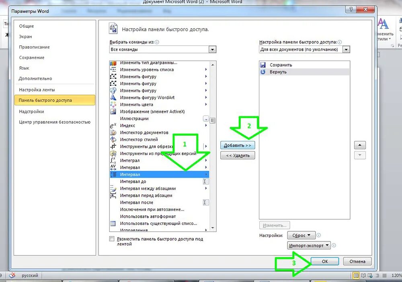Confirm with the ОК button

[x=325, y=261]
